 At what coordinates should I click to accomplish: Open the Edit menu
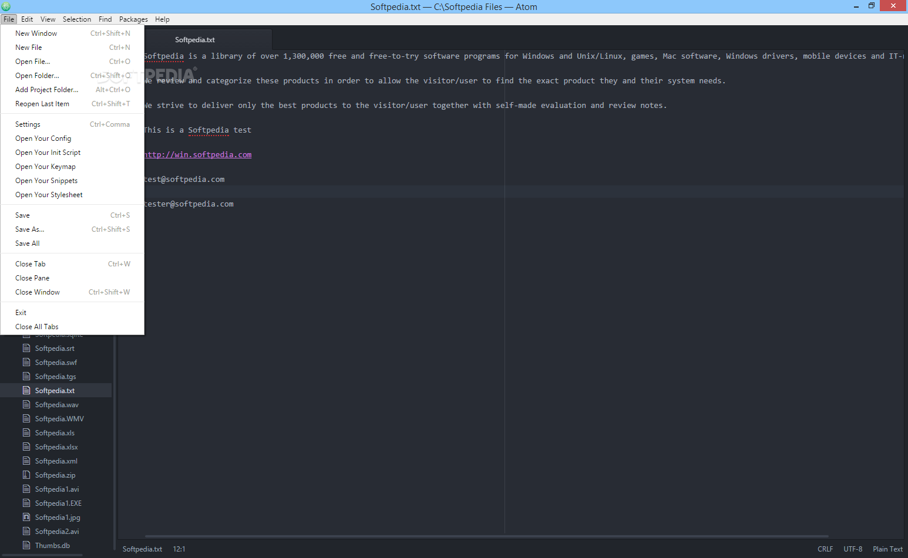coord(27,19)
